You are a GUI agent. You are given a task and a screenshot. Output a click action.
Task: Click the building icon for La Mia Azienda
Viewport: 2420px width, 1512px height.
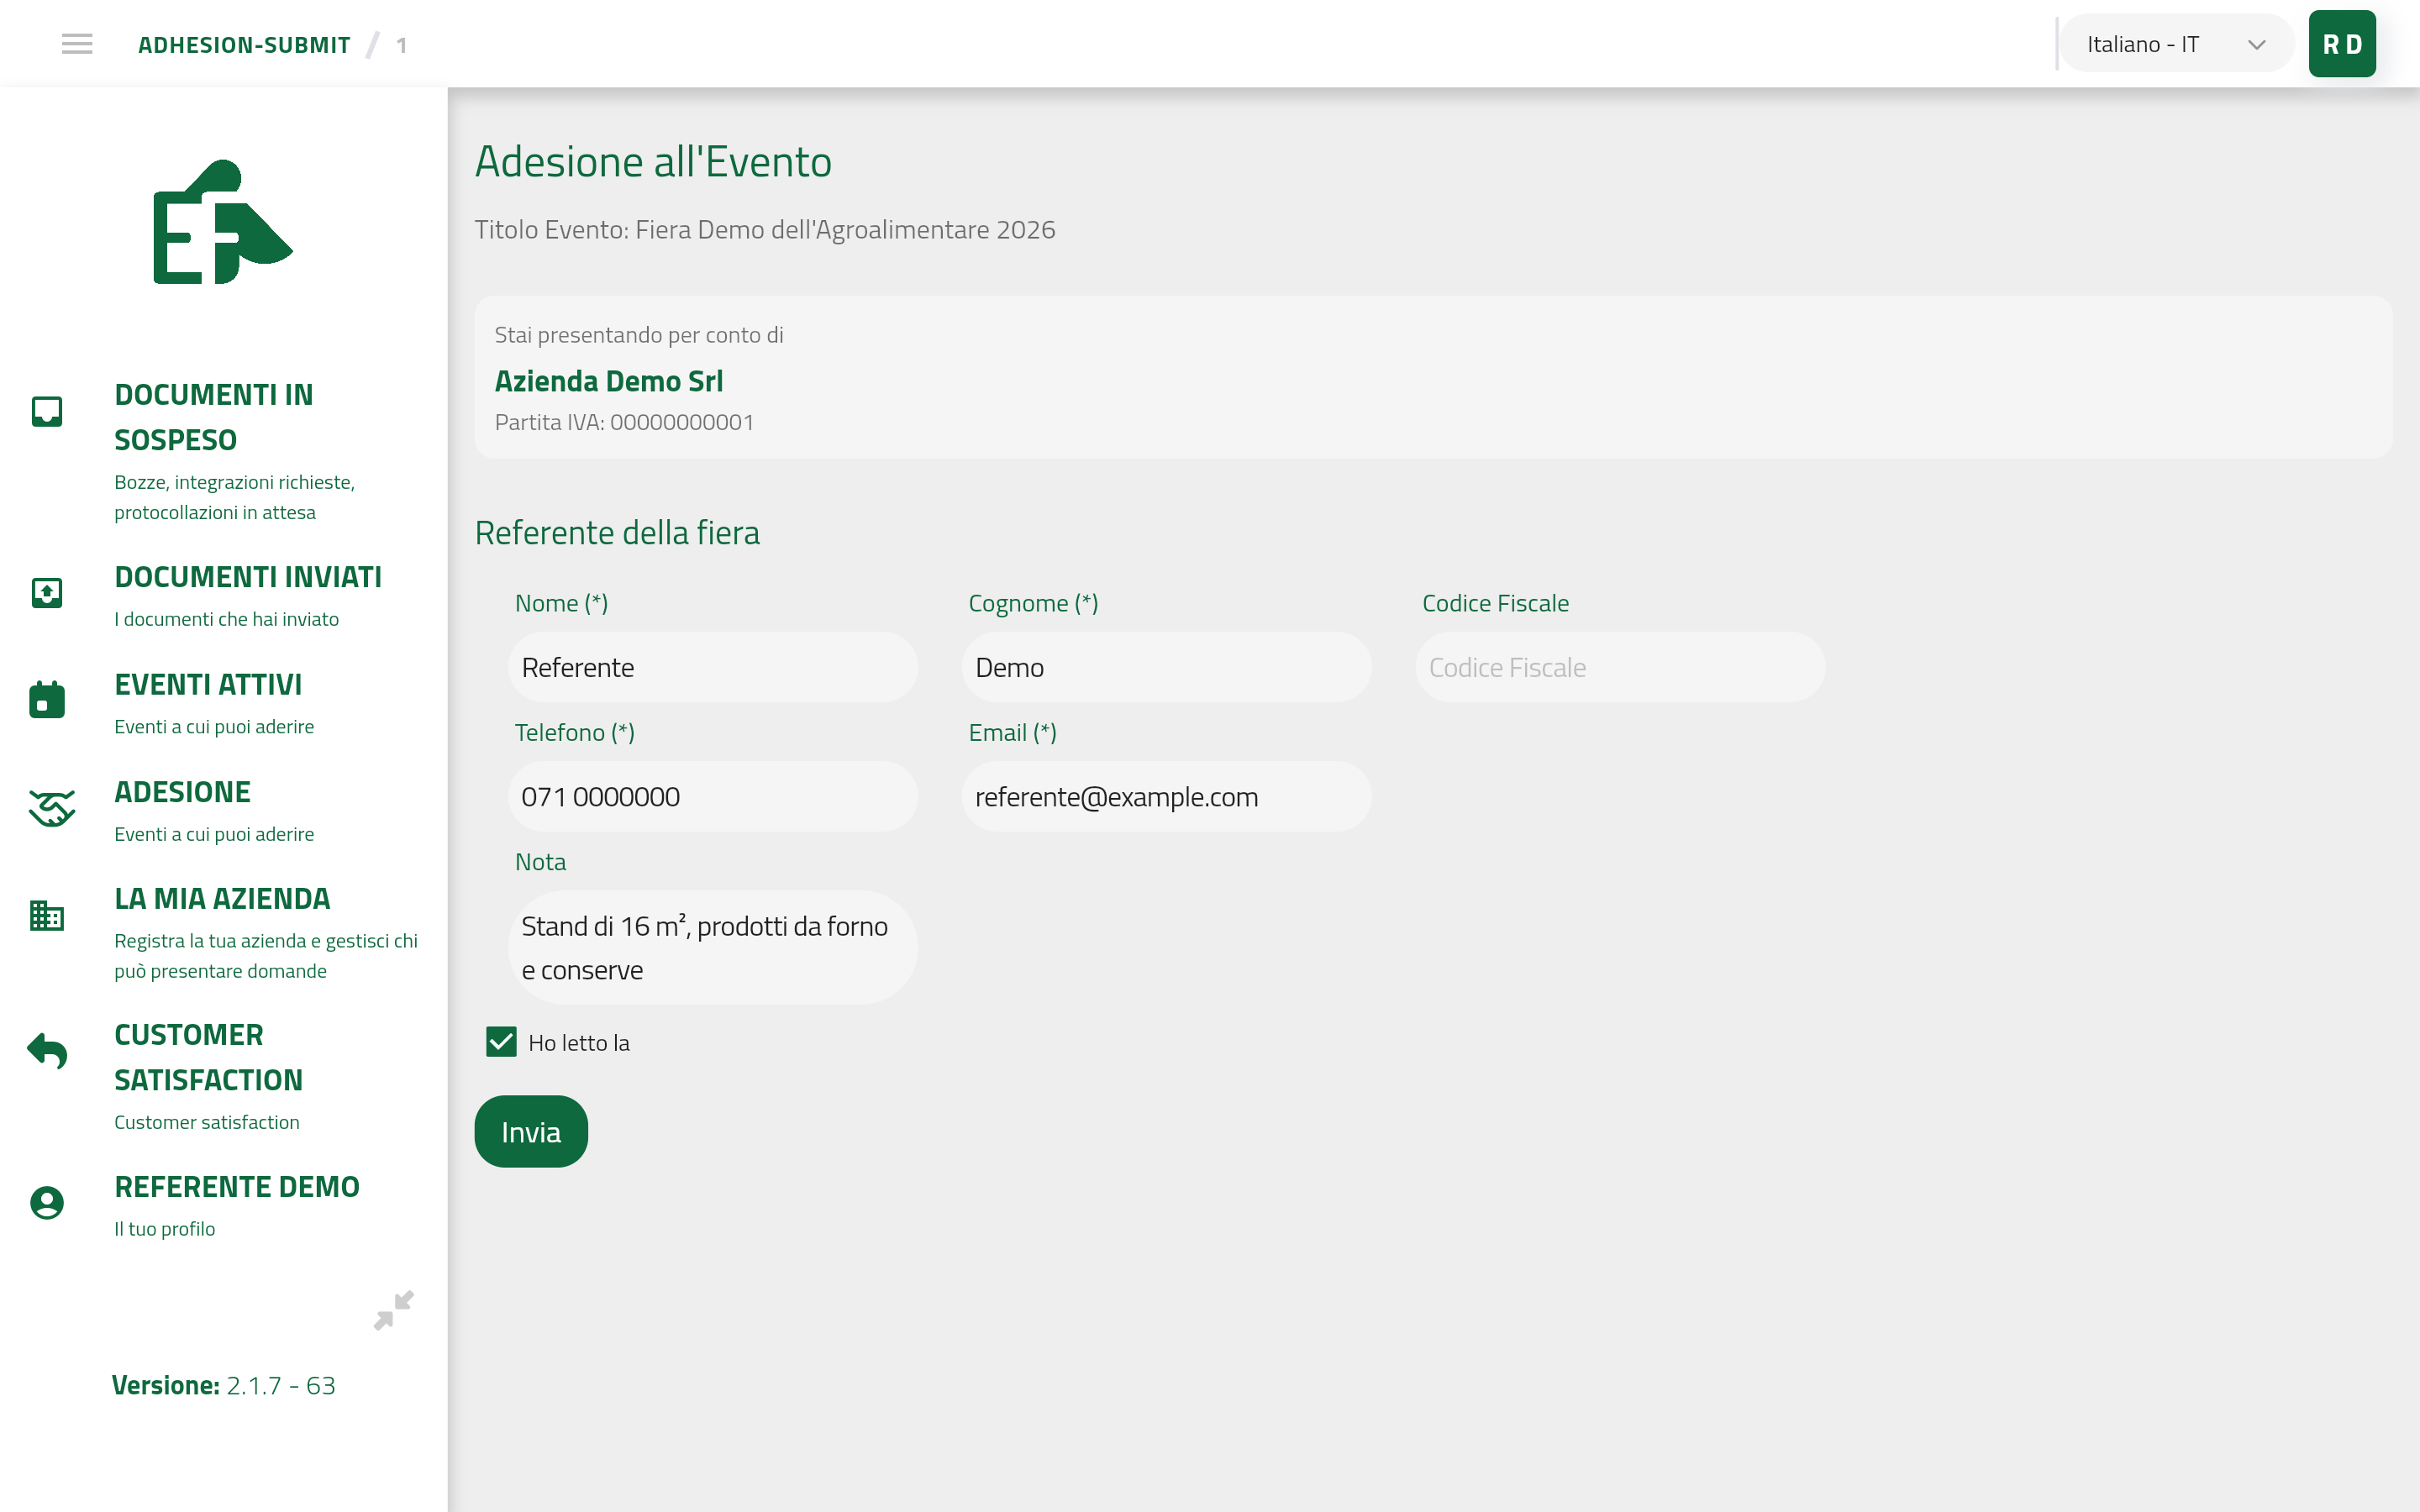click(47, 915)
